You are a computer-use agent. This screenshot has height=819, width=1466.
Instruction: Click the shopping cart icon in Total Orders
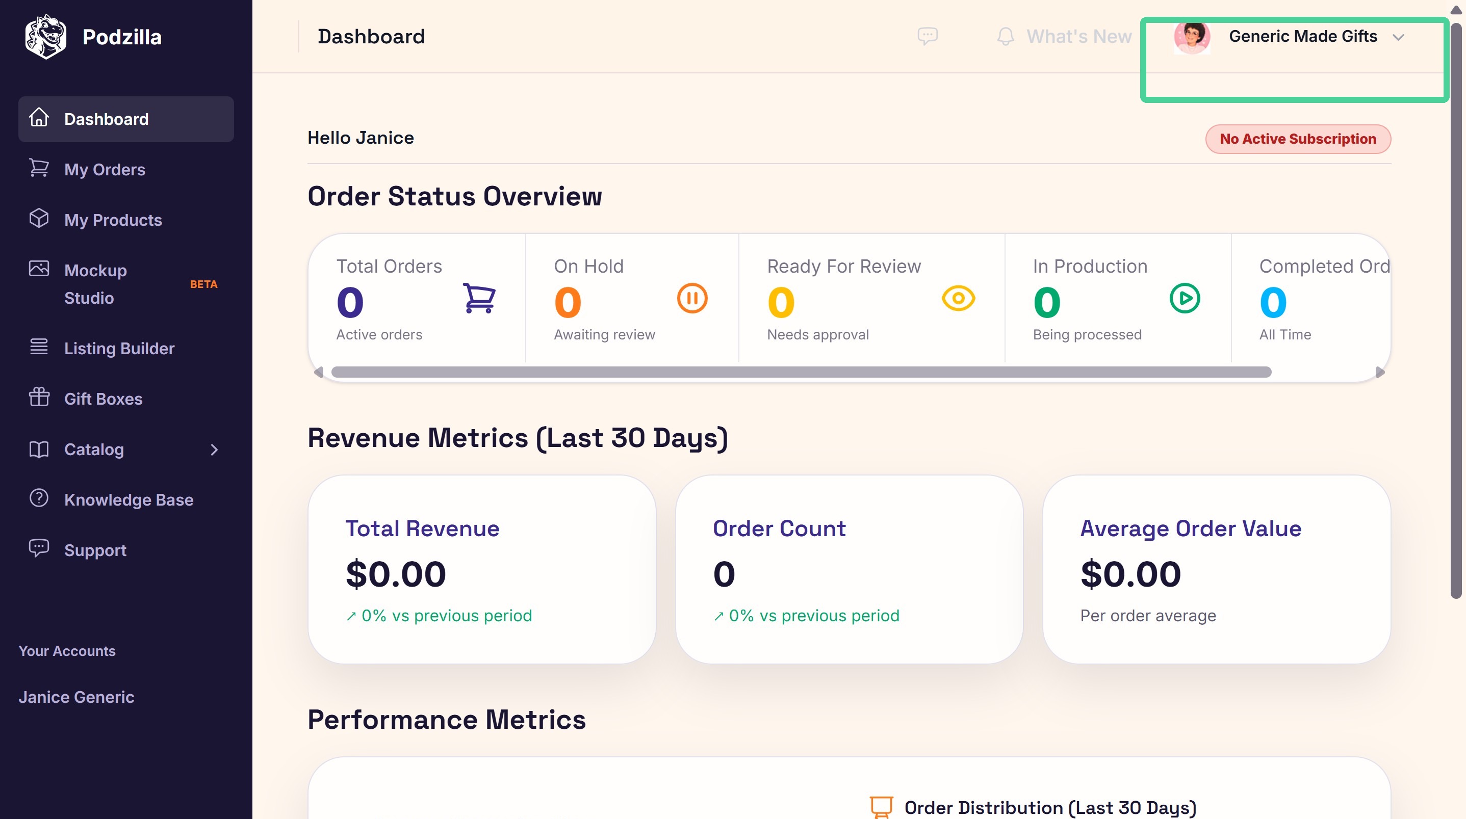pyautogui.click(x=479, y=298)
